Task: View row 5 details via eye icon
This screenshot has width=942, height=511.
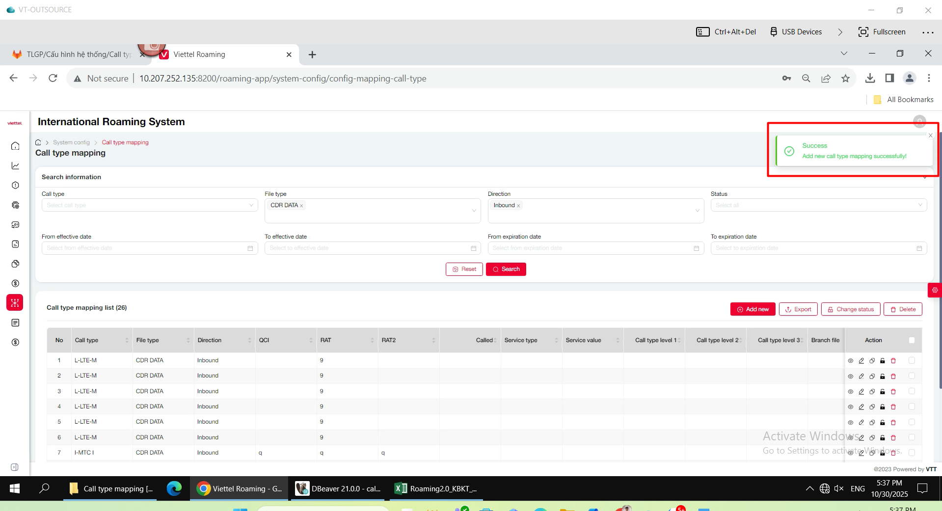Action: (851, 422)
